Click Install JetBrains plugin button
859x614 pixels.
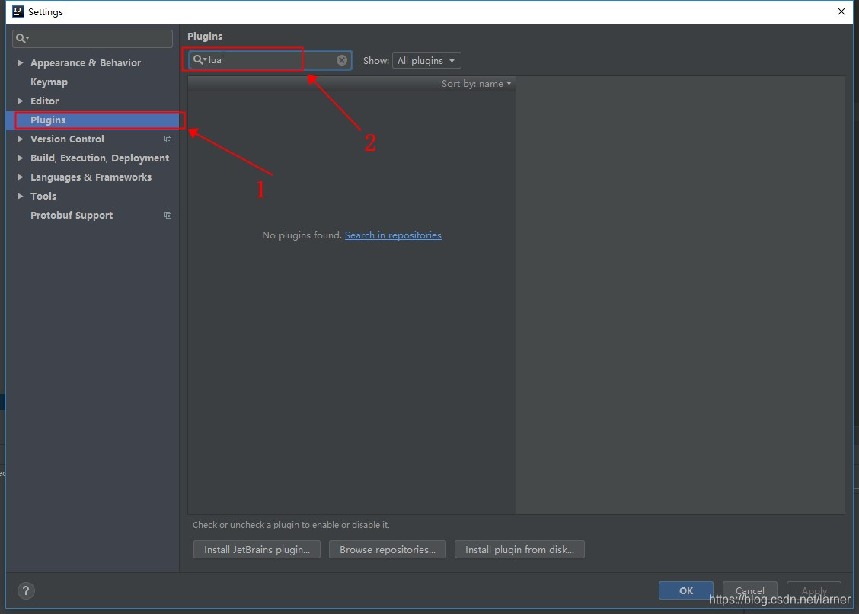(257, 549)
